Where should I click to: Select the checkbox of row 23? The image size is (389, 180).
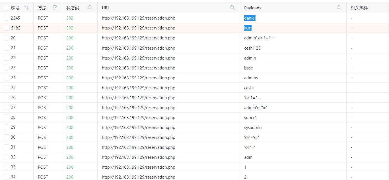pyautogui.click(x=7, y=67)
